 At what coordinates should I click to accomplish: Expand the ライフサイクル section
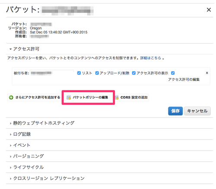[x=27, y=167]
